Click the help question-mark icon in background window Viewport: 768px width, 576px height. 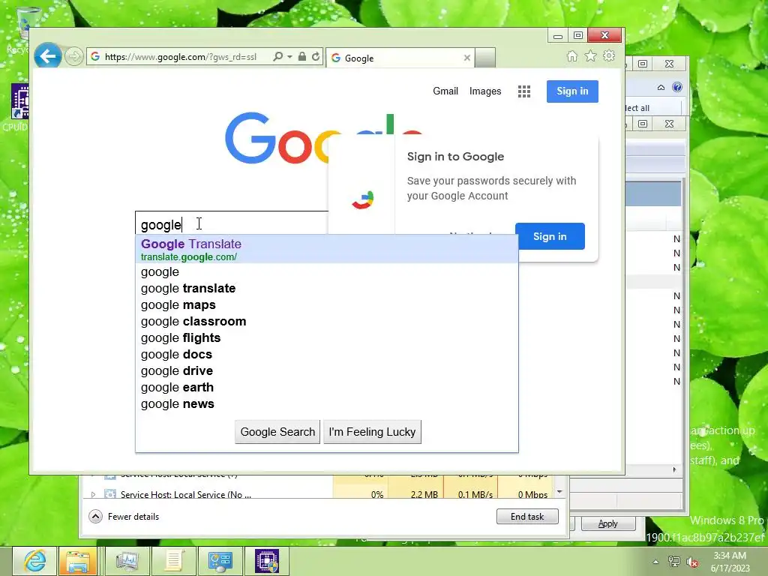[x=677, y=87]
